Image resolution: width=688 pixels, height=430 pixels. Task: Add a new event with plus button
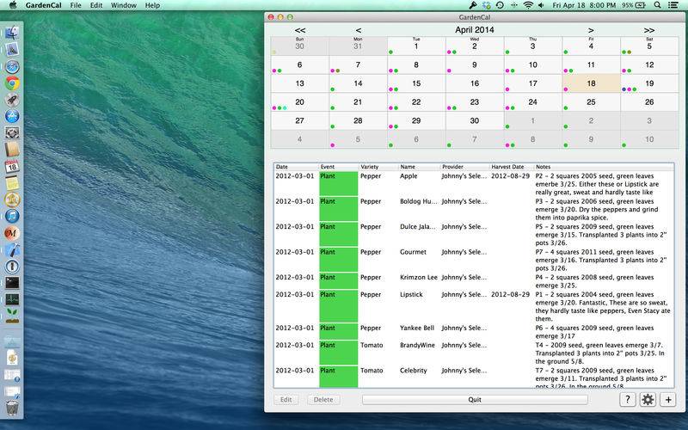click(668, 399)
